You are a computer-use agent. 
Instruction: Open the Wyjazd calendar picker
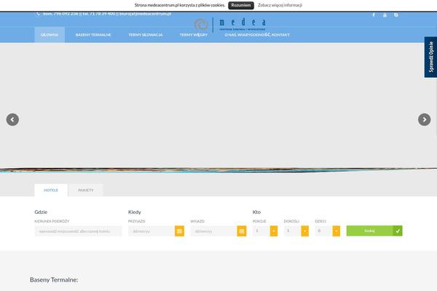click(242, 231)
